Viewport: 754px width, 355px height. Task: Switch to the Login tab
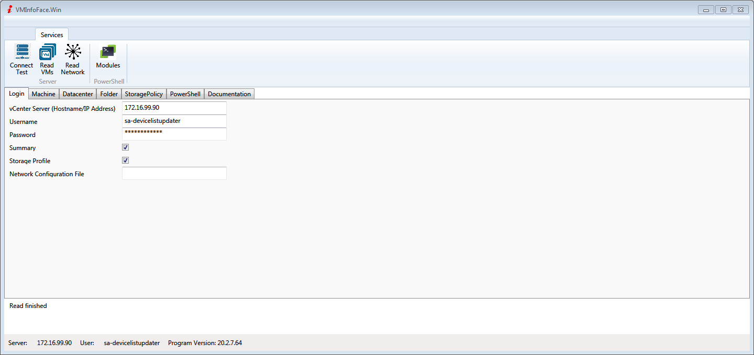click(x=17, y=94)
